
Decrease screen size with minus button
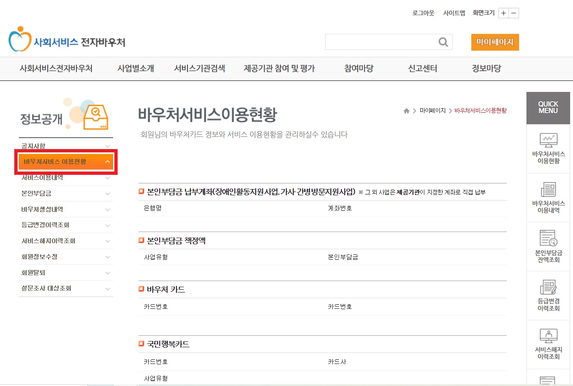[514, 13]
